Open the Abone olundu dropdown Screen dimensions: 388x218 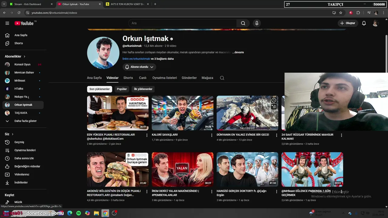point(139,67)
